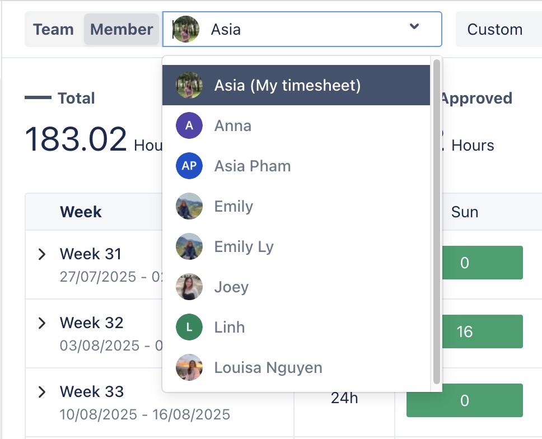Viewport: 542px width, 439px height.
Task: Click Asia Pham's blue AP avatar
Action: 189,166
